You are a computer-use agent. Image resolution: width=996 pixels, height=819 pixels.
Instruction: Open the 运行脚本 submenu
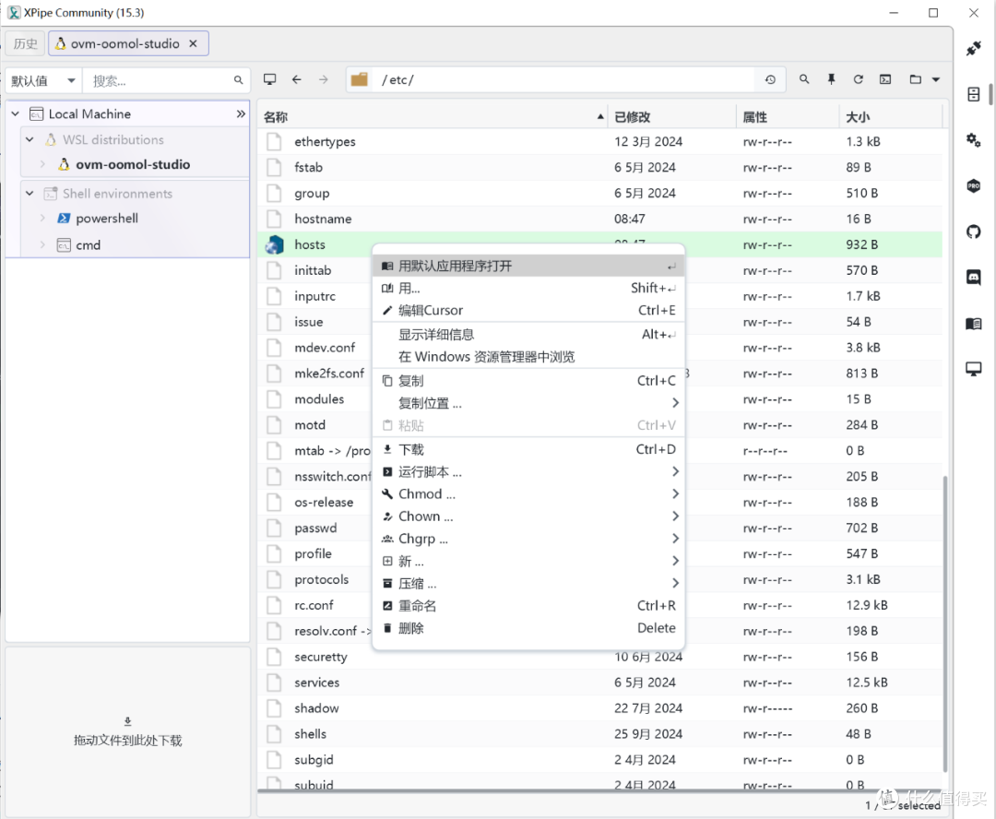(528, 471)
